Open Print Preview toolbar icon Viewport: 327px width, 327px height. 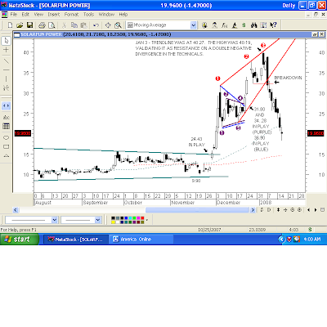[x=52, y=25]
